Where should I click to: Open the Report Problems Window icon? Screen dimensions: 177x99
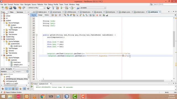(x=4, y=92)
